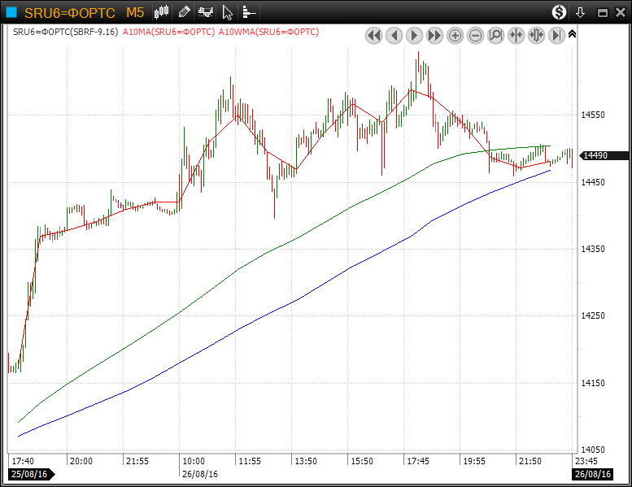
Task: Jump to the latest bar
Action: click(x=556, y=35)
